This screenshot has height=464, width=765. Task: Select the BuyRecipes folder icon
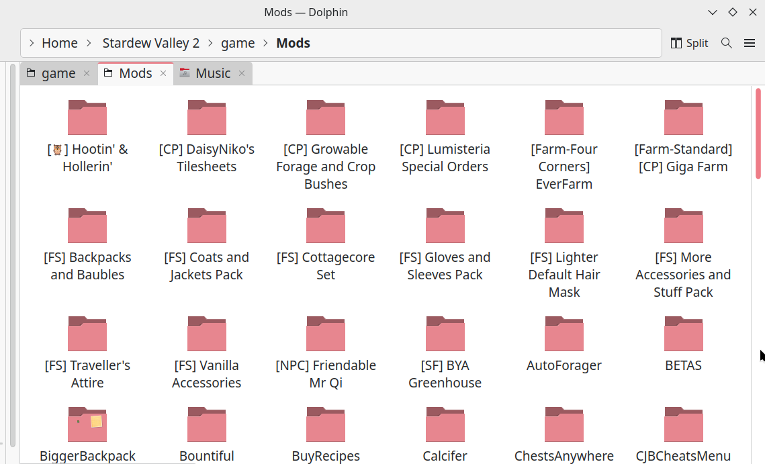[326, 424]
